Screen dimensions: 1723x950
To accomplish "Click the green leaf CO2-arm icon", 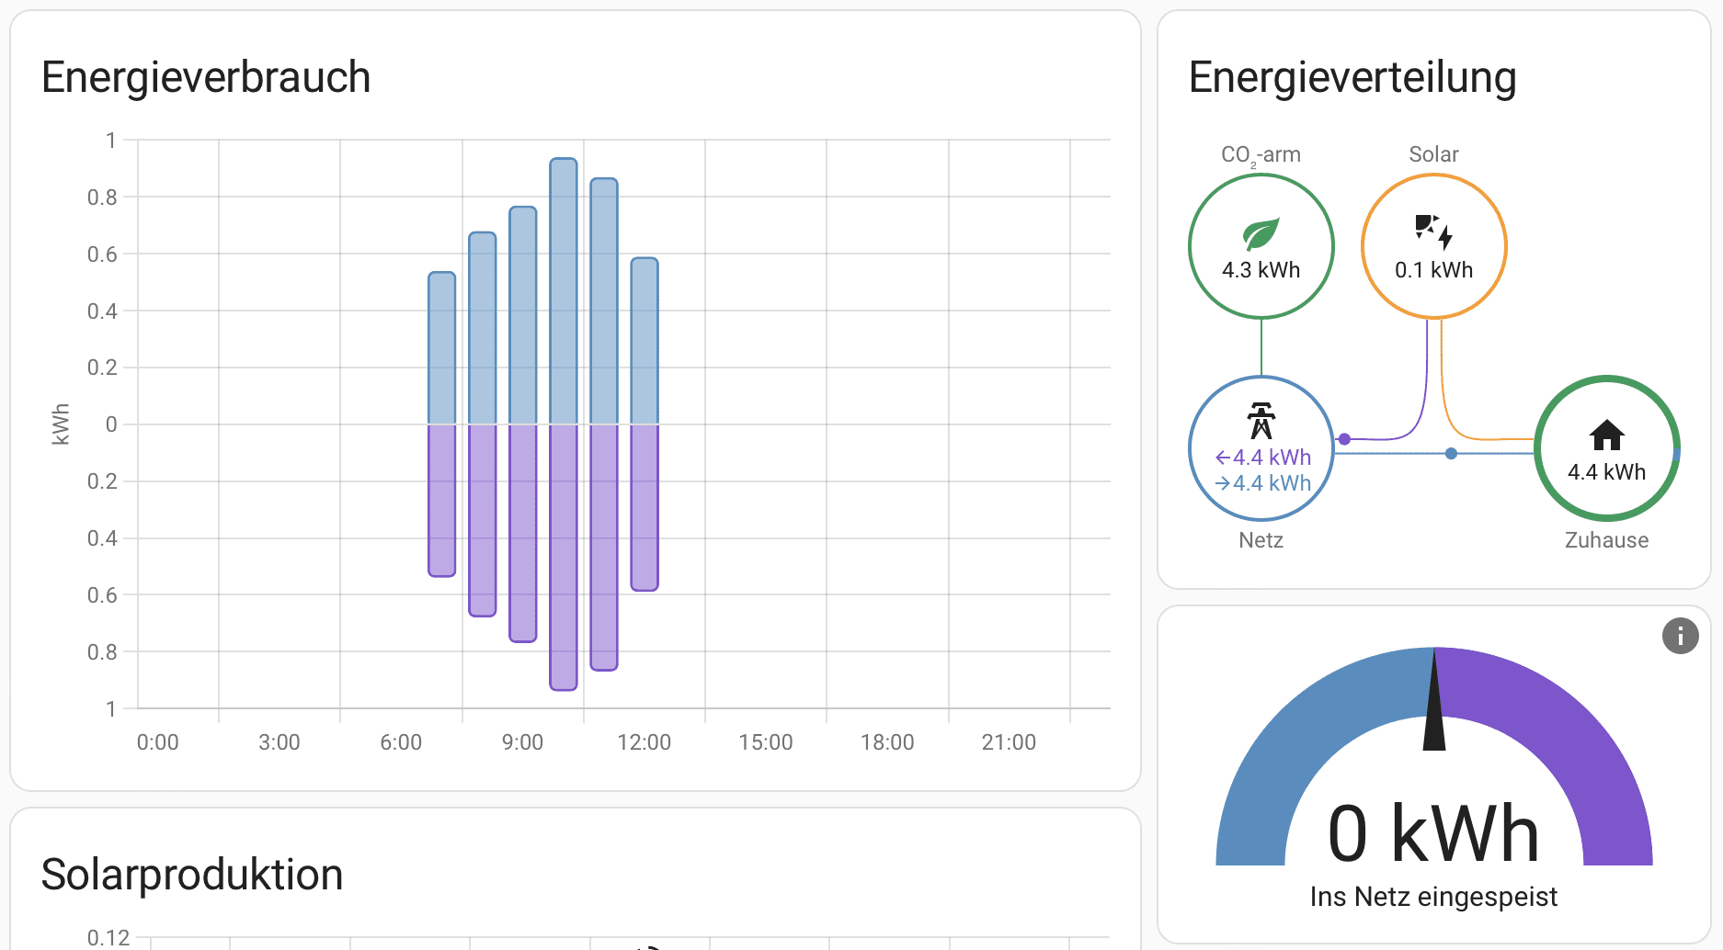I will (1261, 234).
